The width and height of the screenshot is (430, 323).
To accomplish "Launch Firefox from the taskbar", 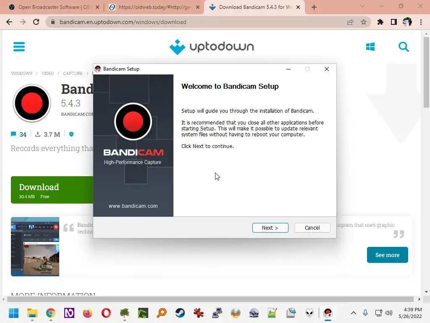I will (88, 313).
